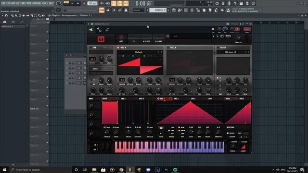The width and height of the screenshot is (308, 173).
Task: Select the LFO 3 tab
Action: click(x=193, y=99)
